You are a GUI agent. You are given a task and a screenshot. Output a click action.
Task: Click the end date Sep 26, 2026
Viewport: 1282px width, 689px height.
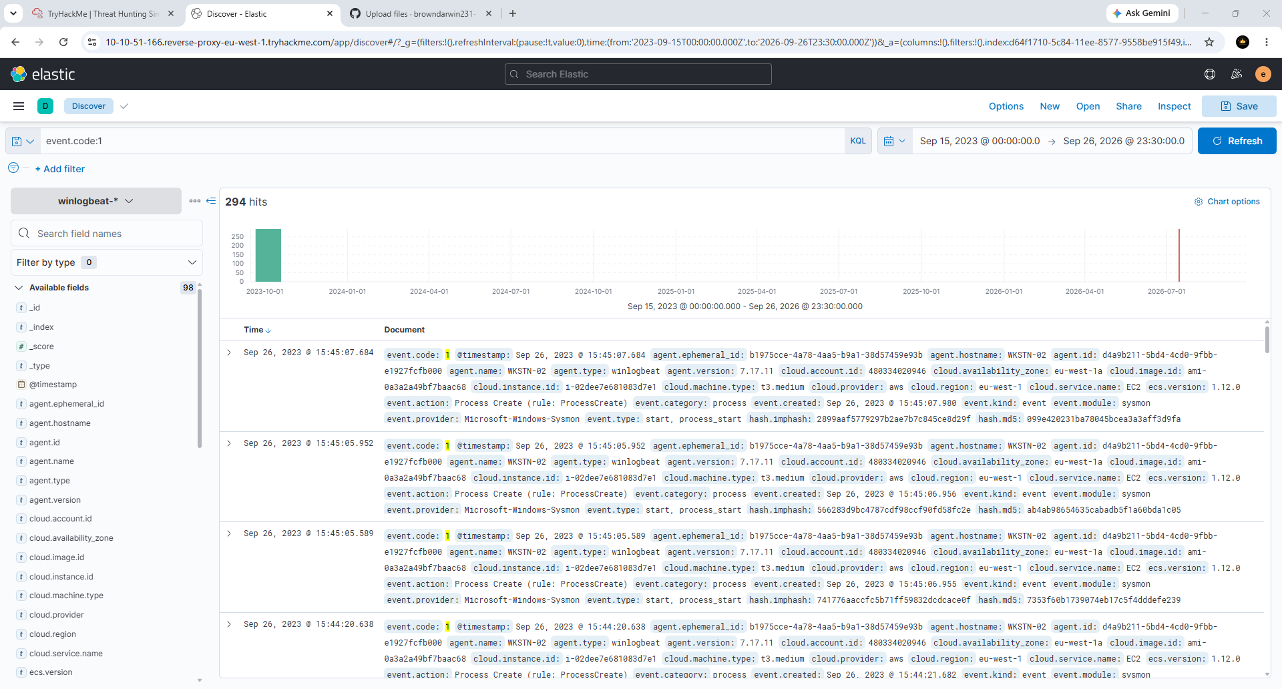click(1124, 141)
